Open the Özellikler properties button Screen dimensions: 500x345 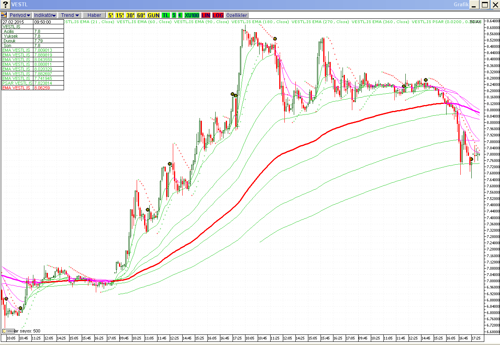237,15
